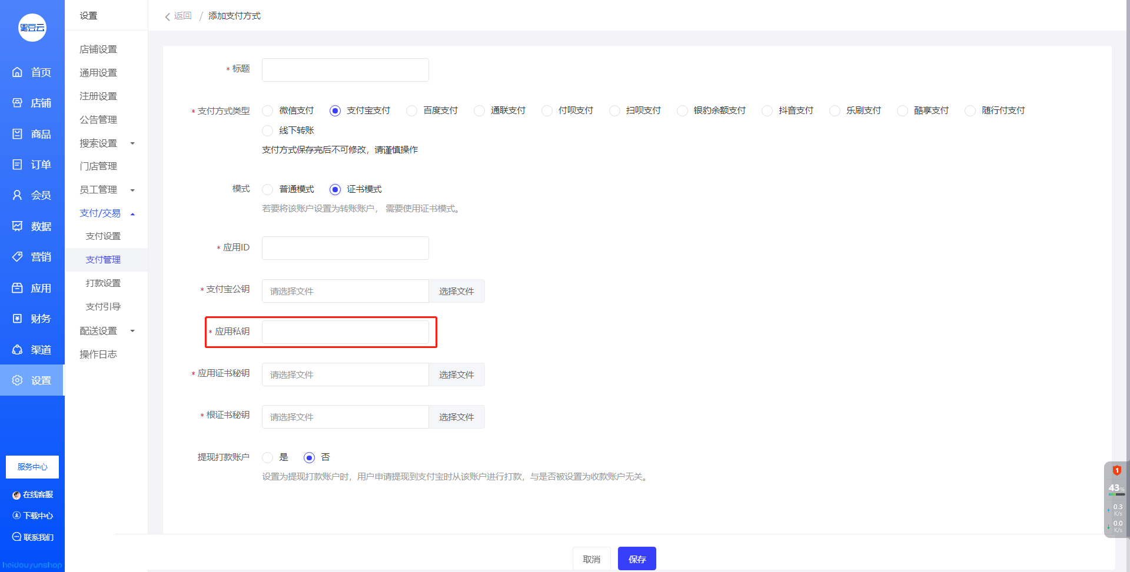Viewport: 1130px width, 572px height.
Task: Open 门店管理 menu item
Action: tap(98, 166)
